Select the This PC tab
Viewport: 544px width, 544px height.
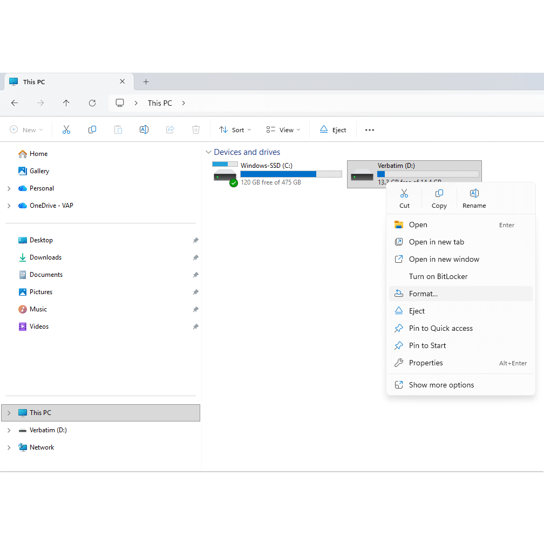[x=69, y=82]
